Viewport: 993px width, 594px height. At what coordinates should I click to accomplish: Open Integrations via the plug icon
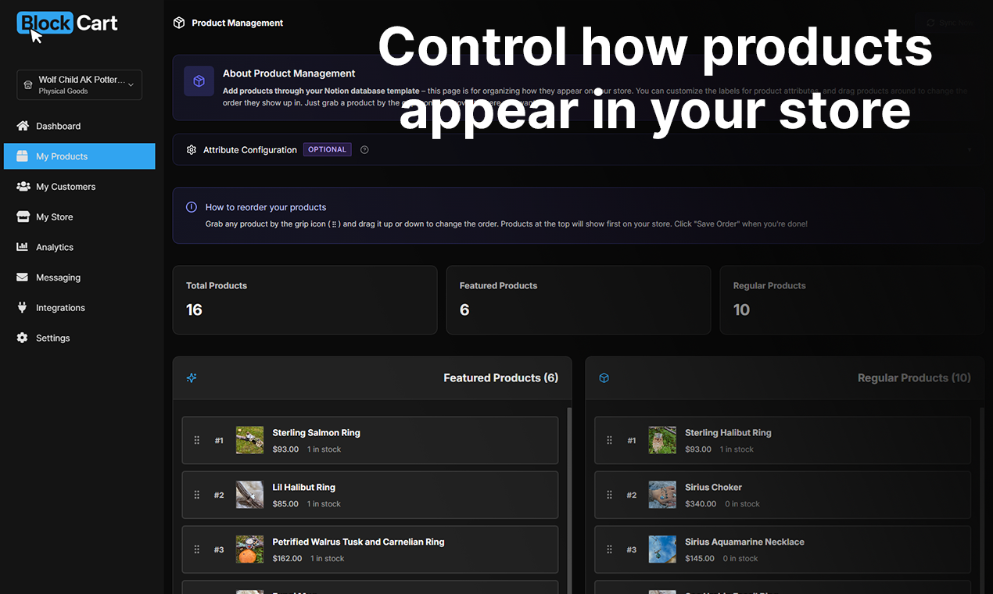pos(23,307)
